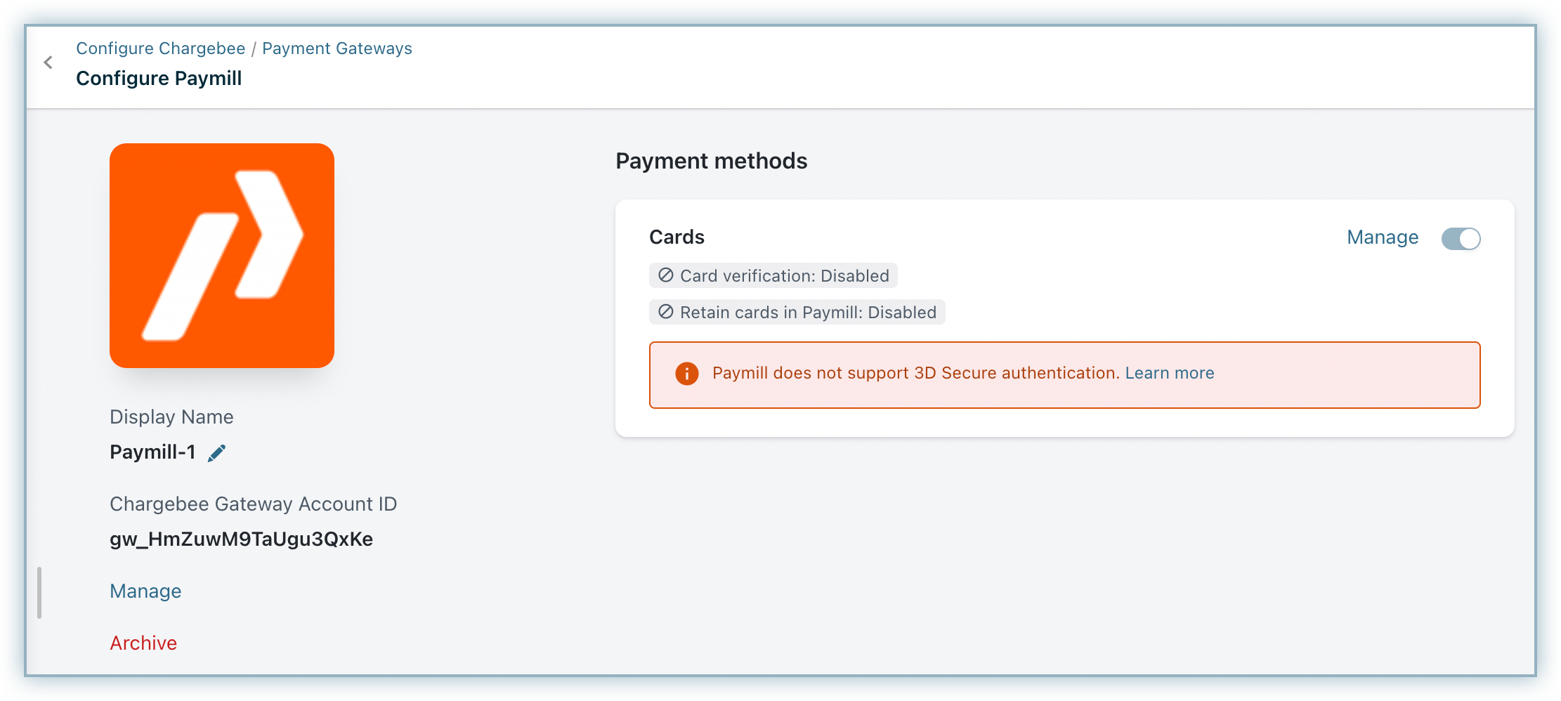Image resolution: width=1561 pixels, height=701 pixels.
Task: Open Manage link for Cards
Action: click(x=1383, y=237)
